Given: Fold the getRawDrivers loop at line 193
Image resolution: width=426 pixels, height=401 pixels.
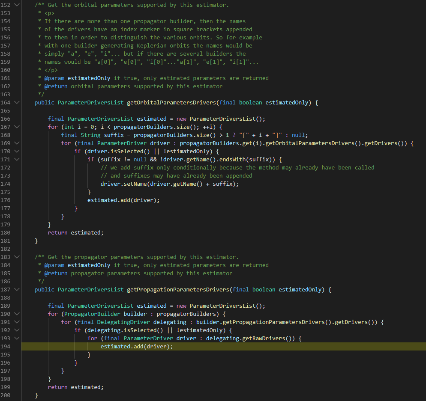Looking at the screenshot, I should (17, 339).
